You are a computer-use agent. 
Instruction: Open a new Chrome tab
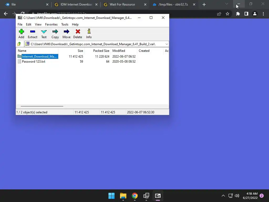click(204, 4)
